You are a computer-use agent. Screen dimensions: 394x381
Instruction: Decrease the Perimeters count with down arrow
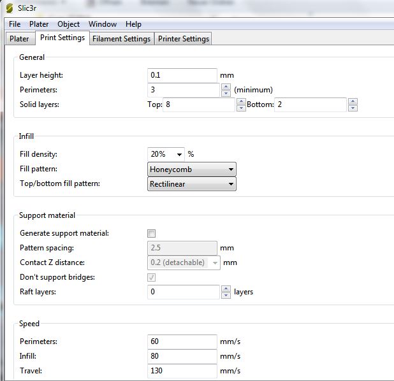click(226, 94)
